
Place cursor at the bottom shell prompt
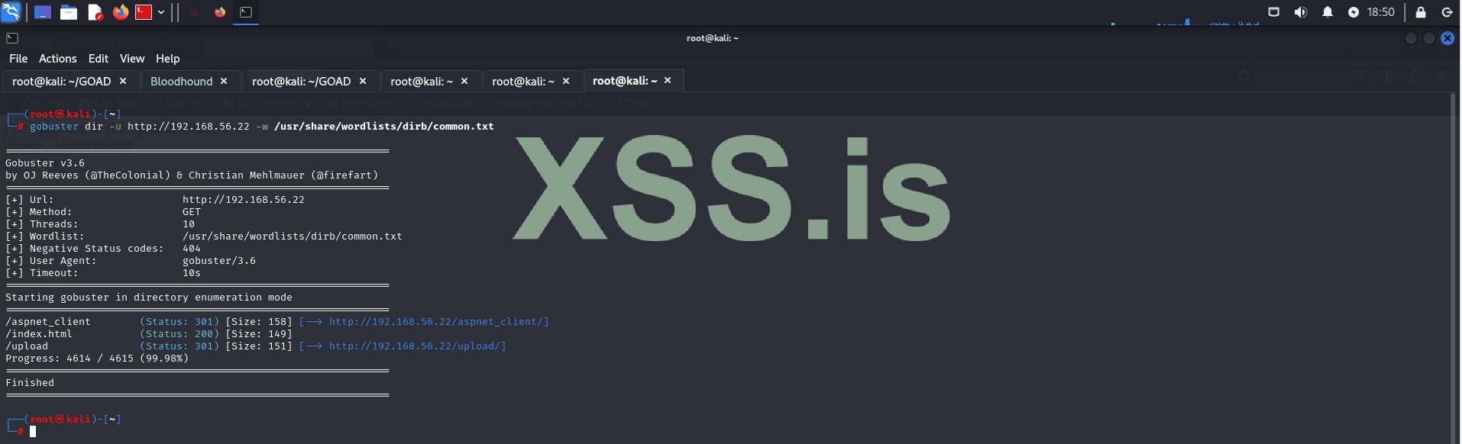[x=33, y=432]
